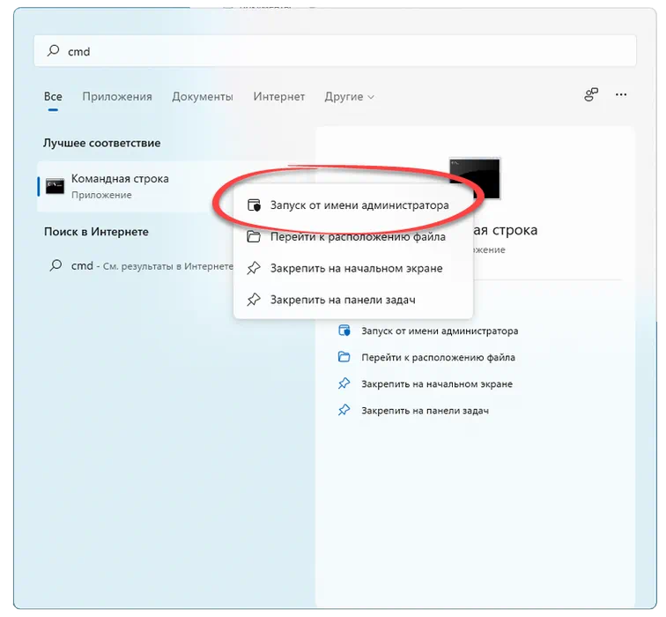
Task: Click folder icon beside context menu Перейти к расположению
Action: pos(254,237)
